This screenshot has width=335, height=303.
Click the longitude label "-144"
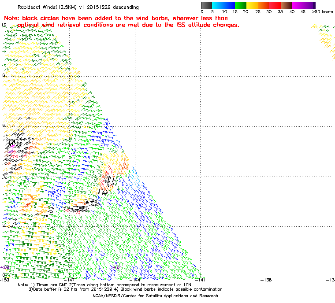point(135,280)
